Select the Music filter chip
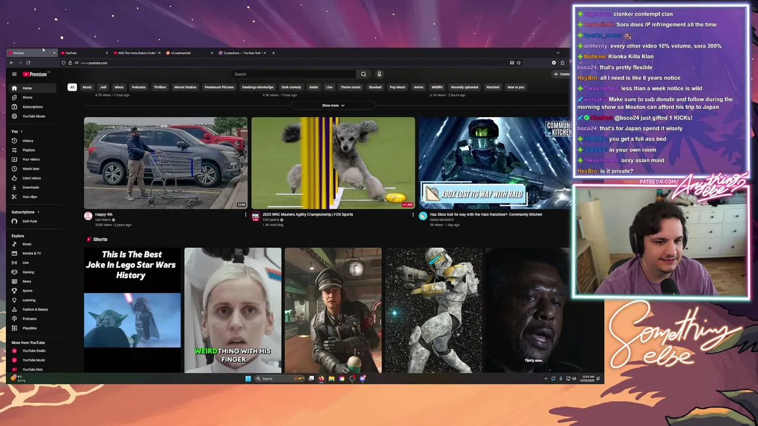 click(87, 87)
